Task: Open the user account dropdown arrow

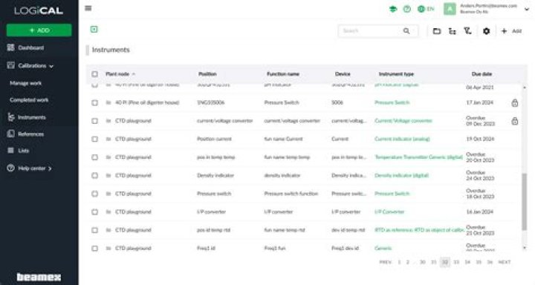Action: point(527,9)
